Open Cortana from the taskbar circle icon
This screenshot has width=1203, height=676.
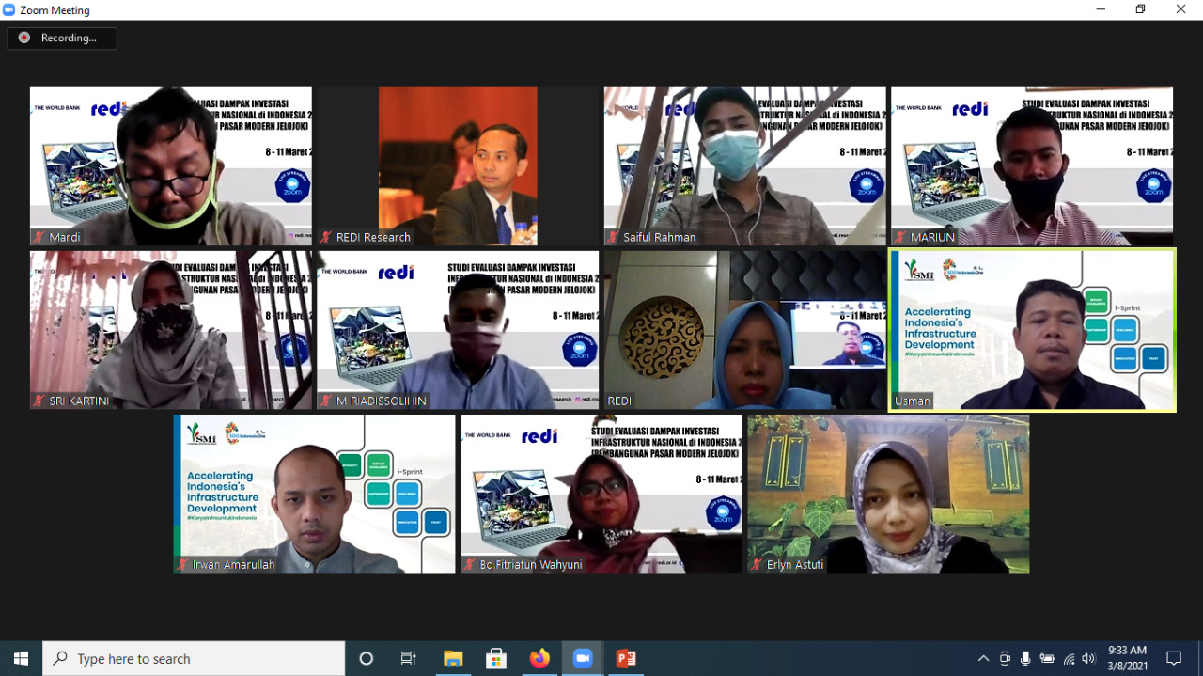(x=367, y=658)
